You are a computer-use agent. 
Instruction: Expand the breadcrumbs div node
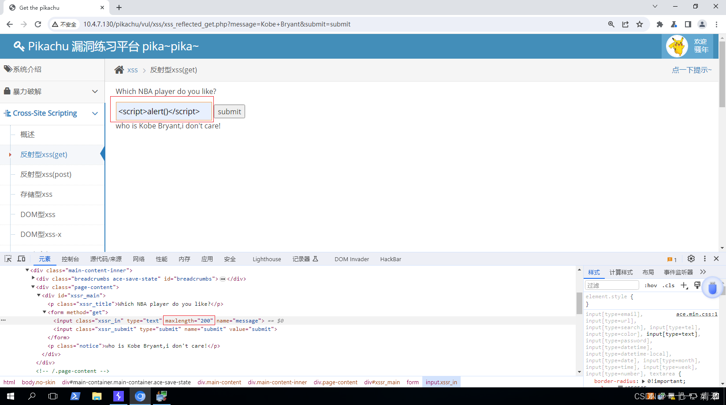[x=33, y=278]
